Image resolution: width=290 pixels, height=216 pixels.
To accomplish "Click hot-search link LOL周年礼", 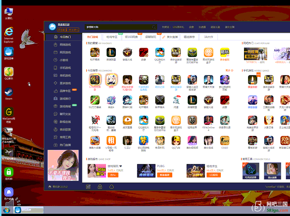I will click(x=178, y=27).
